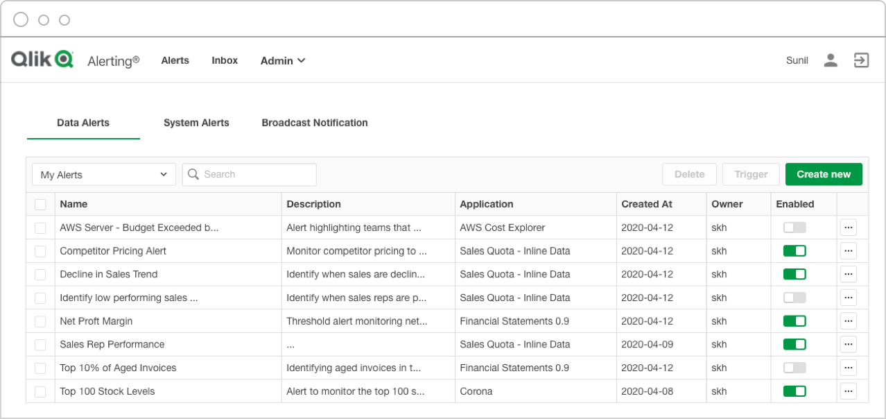The image size is (886, 419).
Task: Click 'Threshold alert monitoring net...' description
Action: [357, 321]
